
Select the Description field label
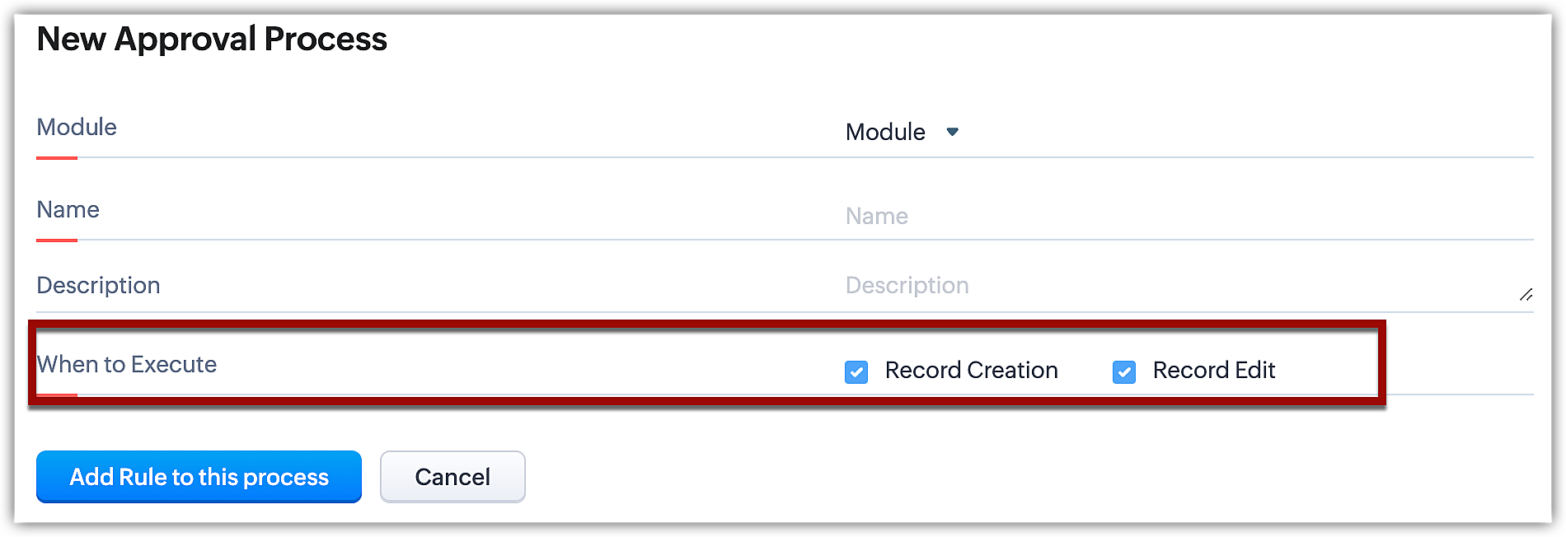[x=98, y=285]
